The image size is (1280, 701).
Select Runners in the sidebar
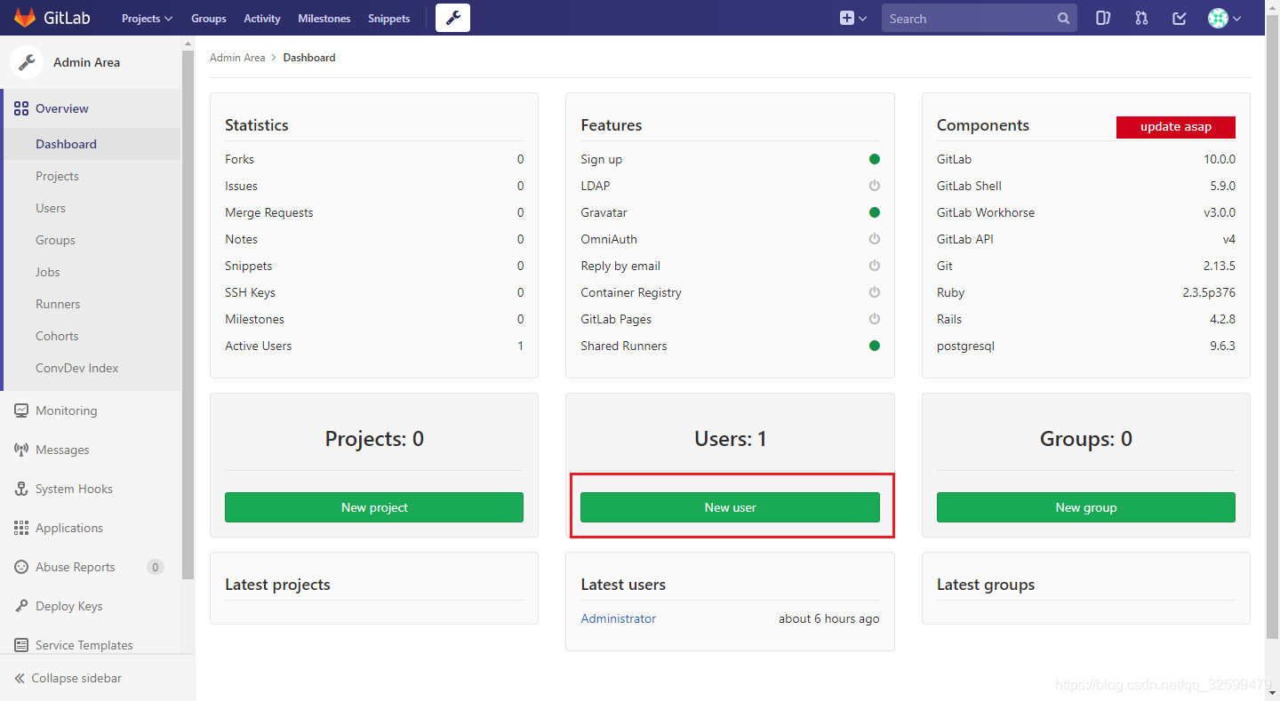[58, 304]
